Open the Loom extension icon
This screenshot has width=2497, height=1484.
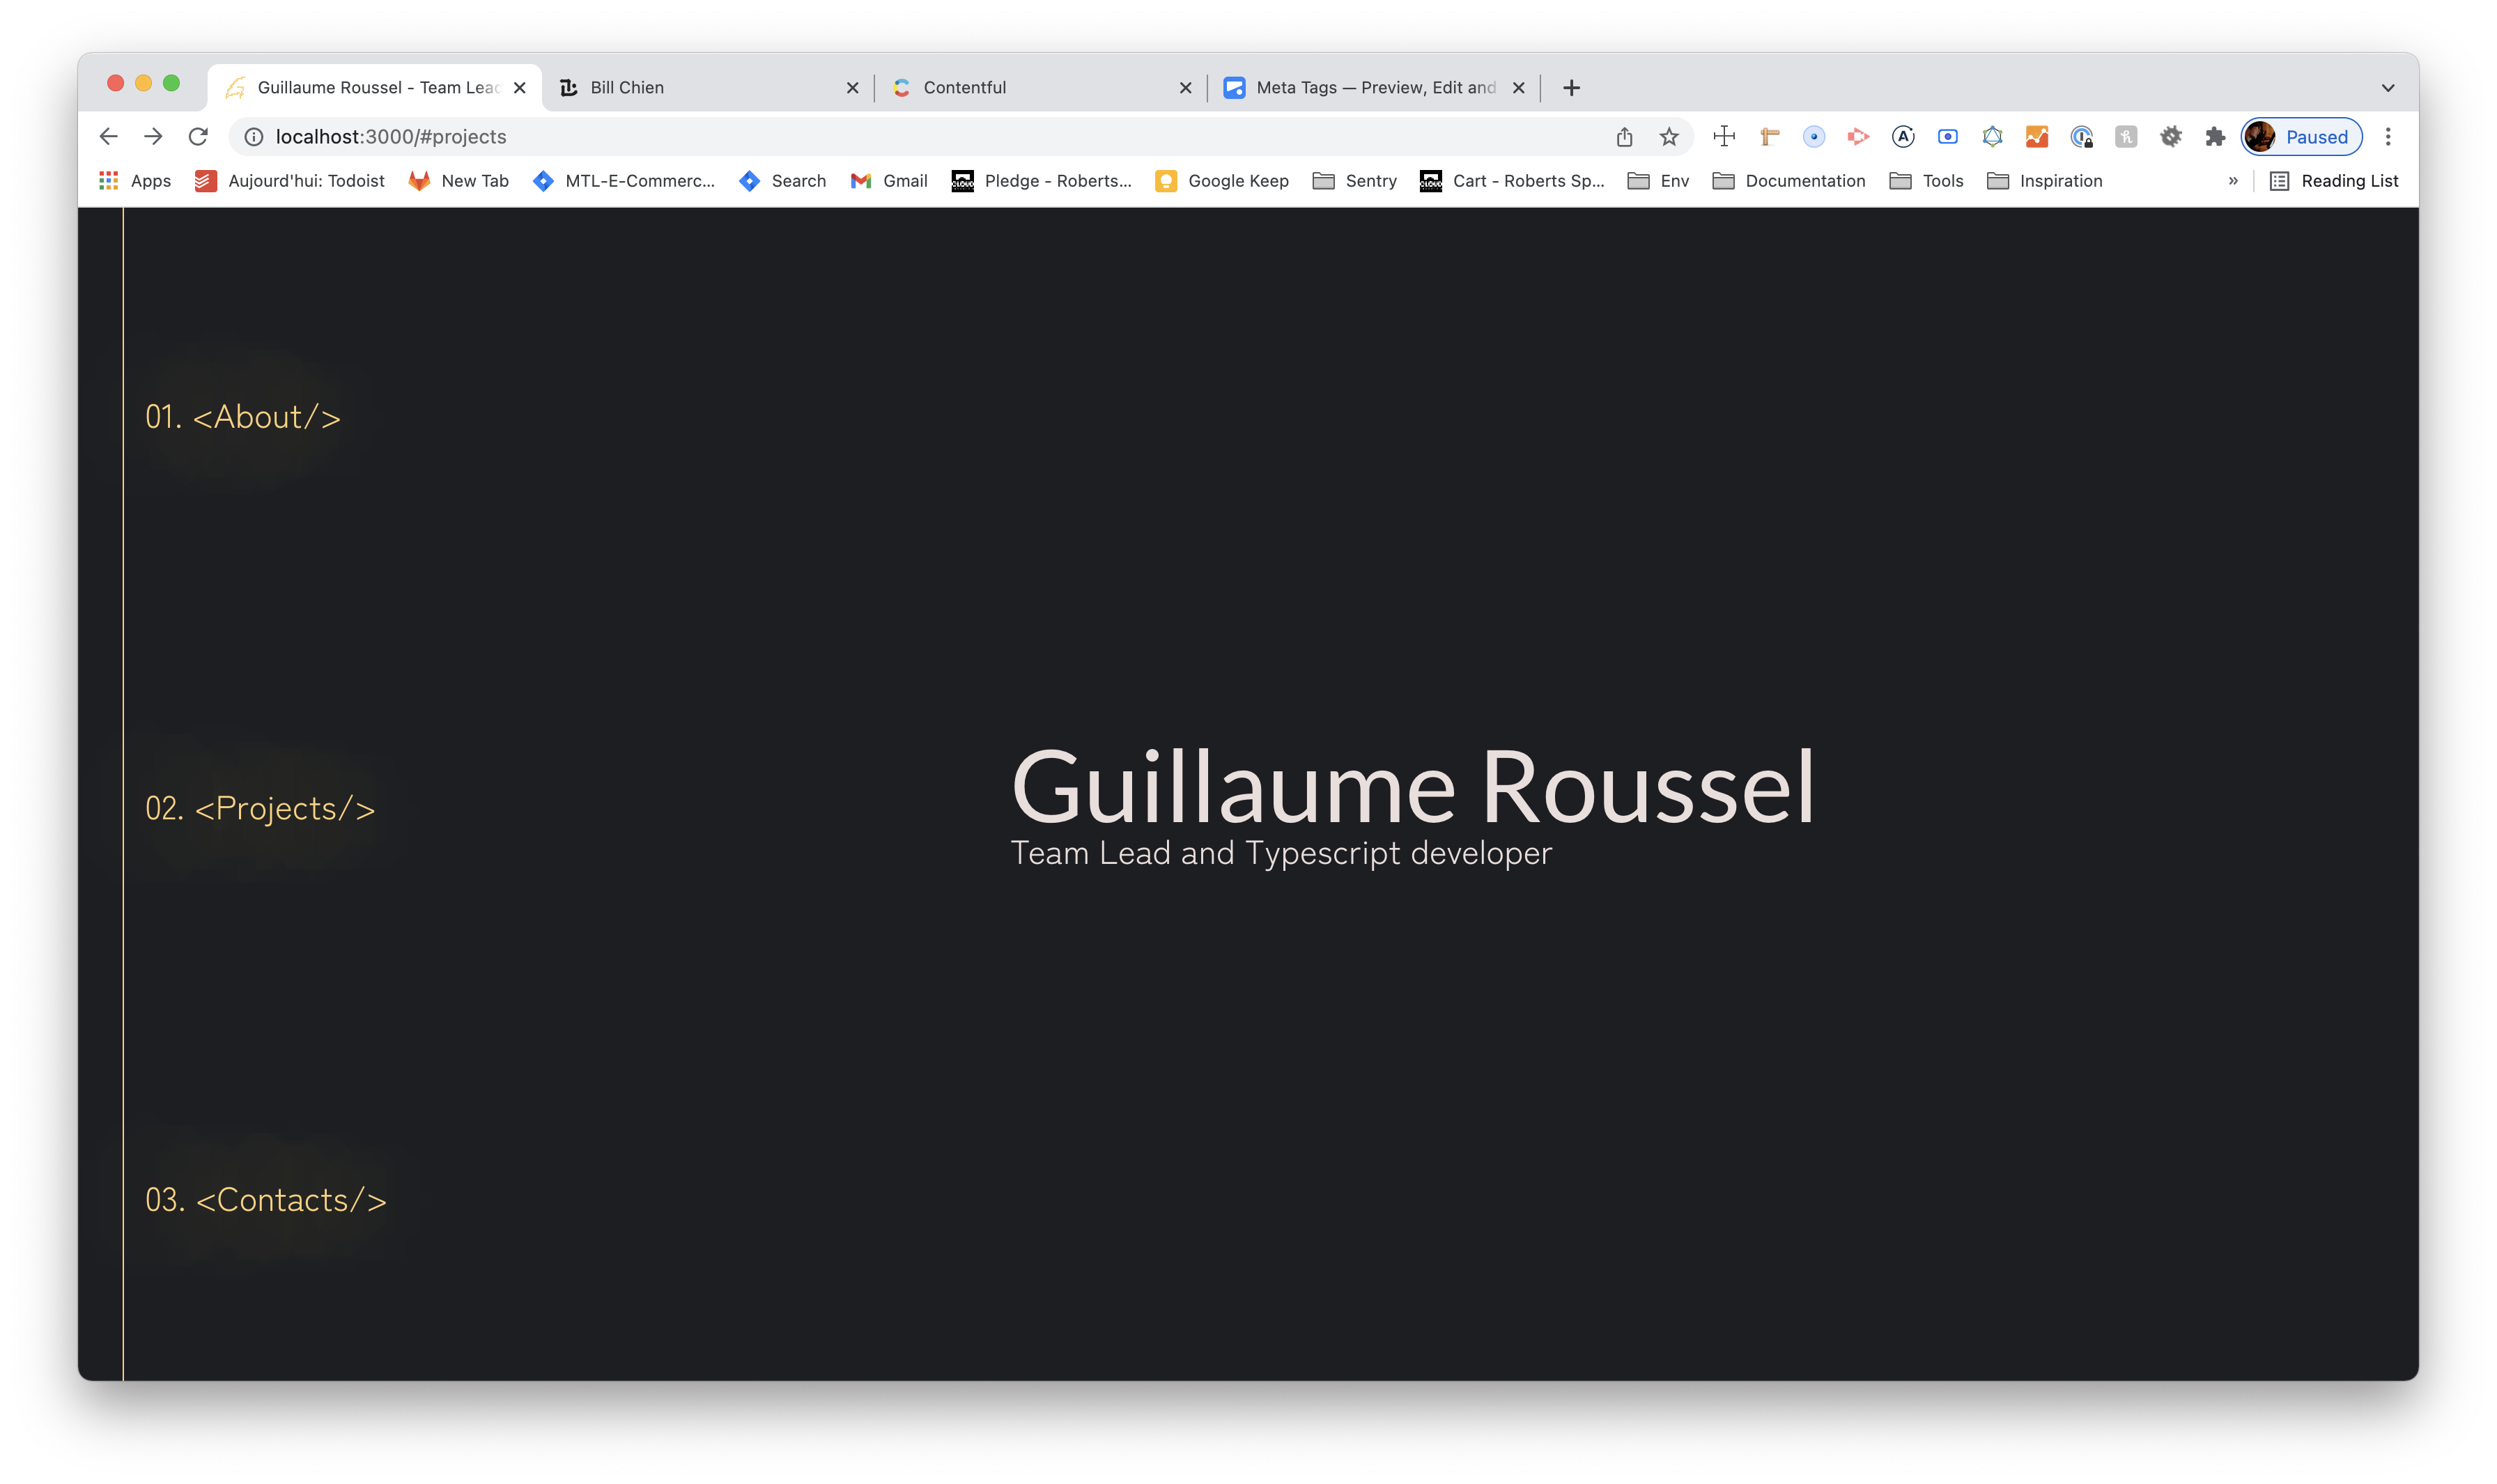(x=1948, y=136)
